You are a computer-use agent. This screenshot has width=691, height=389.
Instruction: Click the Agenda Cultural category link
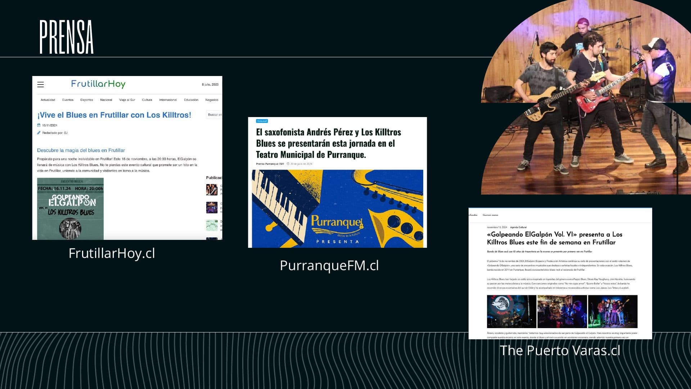click(x=518, y=227)
